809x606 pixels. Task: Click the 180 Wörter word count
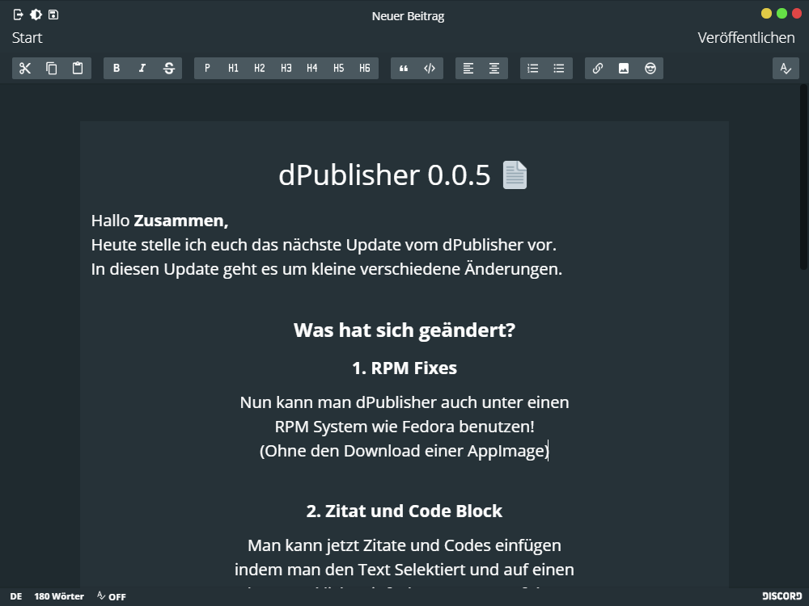click(x=59, y=596)
